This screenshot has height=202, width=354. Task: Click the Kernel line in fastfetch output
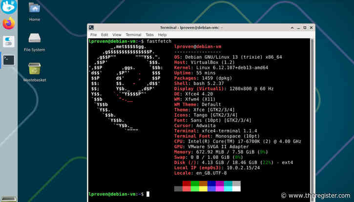point(221,67)
